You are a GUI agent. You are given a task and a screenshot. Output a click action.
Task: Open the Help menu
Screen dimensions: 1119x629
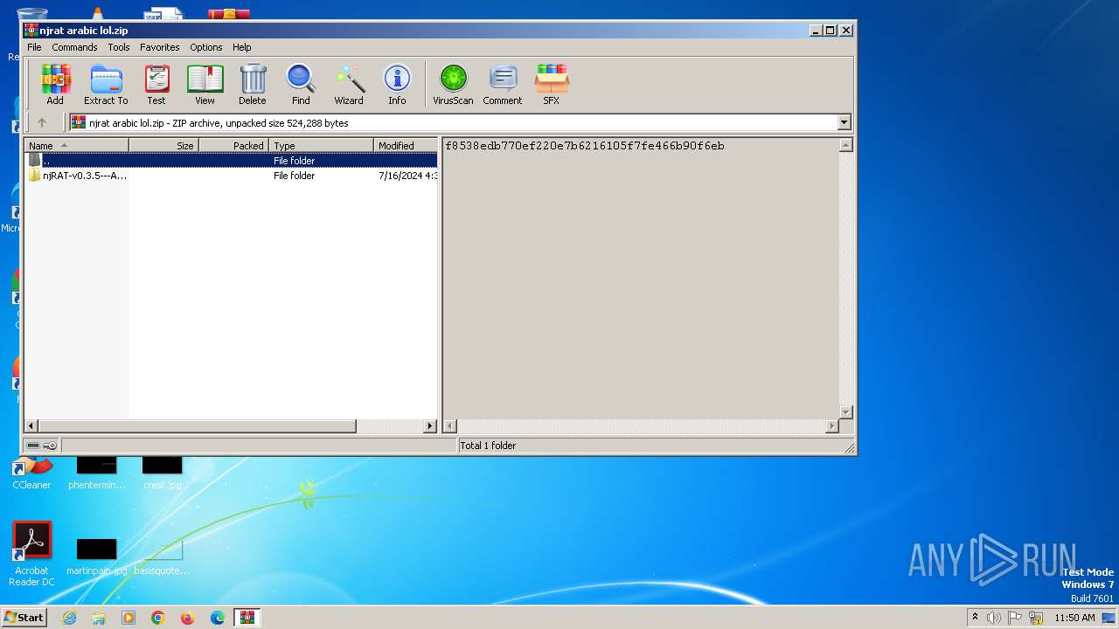(x=242, y=47)
